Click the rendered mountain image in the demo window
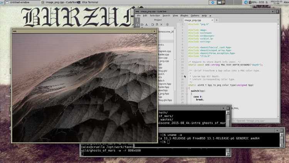 pyautogui.click(x=85, y=88)
